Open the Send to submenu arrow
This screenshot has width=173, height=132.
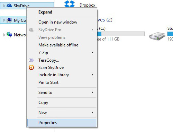[92, 92]
